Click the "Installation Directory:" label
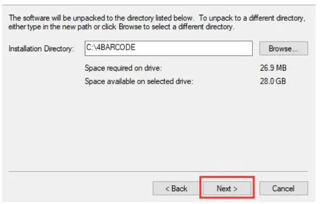Screen dimensions: 321x204 [42, 49]
